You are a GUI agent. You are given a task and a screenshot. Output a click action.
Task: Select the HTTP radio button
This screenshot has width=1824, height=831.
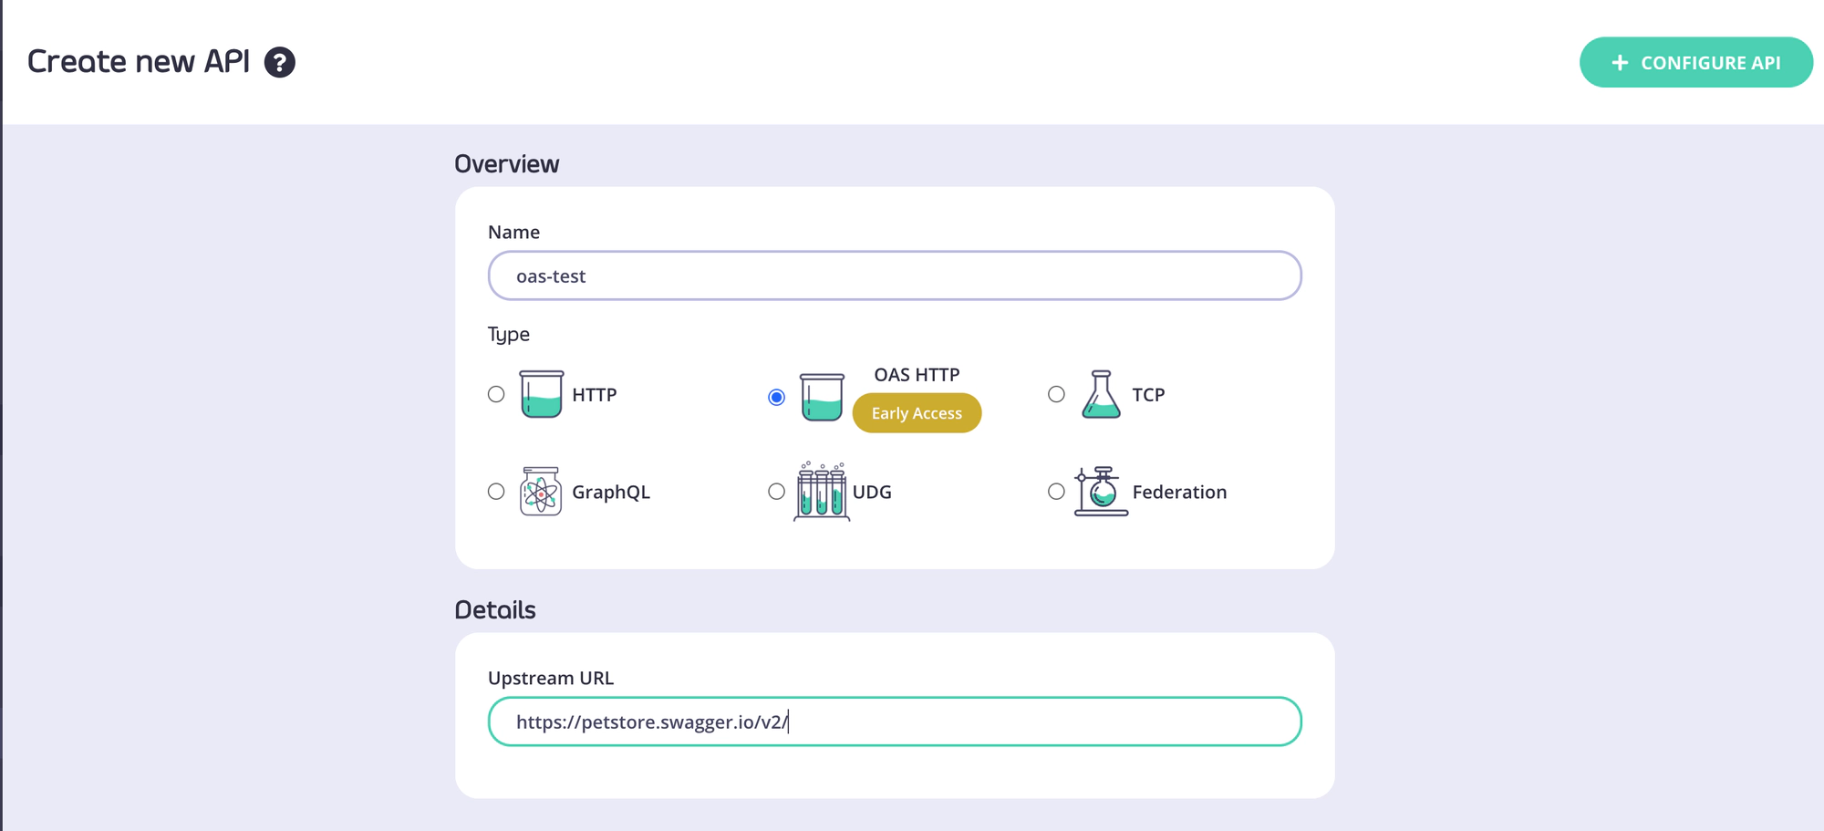tap(496, 394)
